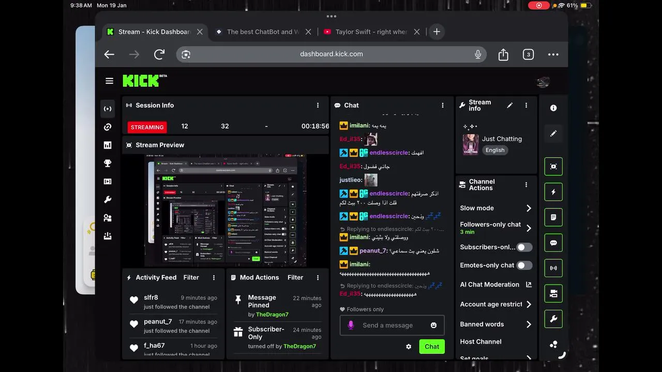The width and height of the screenshot is (662, 372).
Task: Click the chain link icon in left sidebar
Action: pos(108,127)
